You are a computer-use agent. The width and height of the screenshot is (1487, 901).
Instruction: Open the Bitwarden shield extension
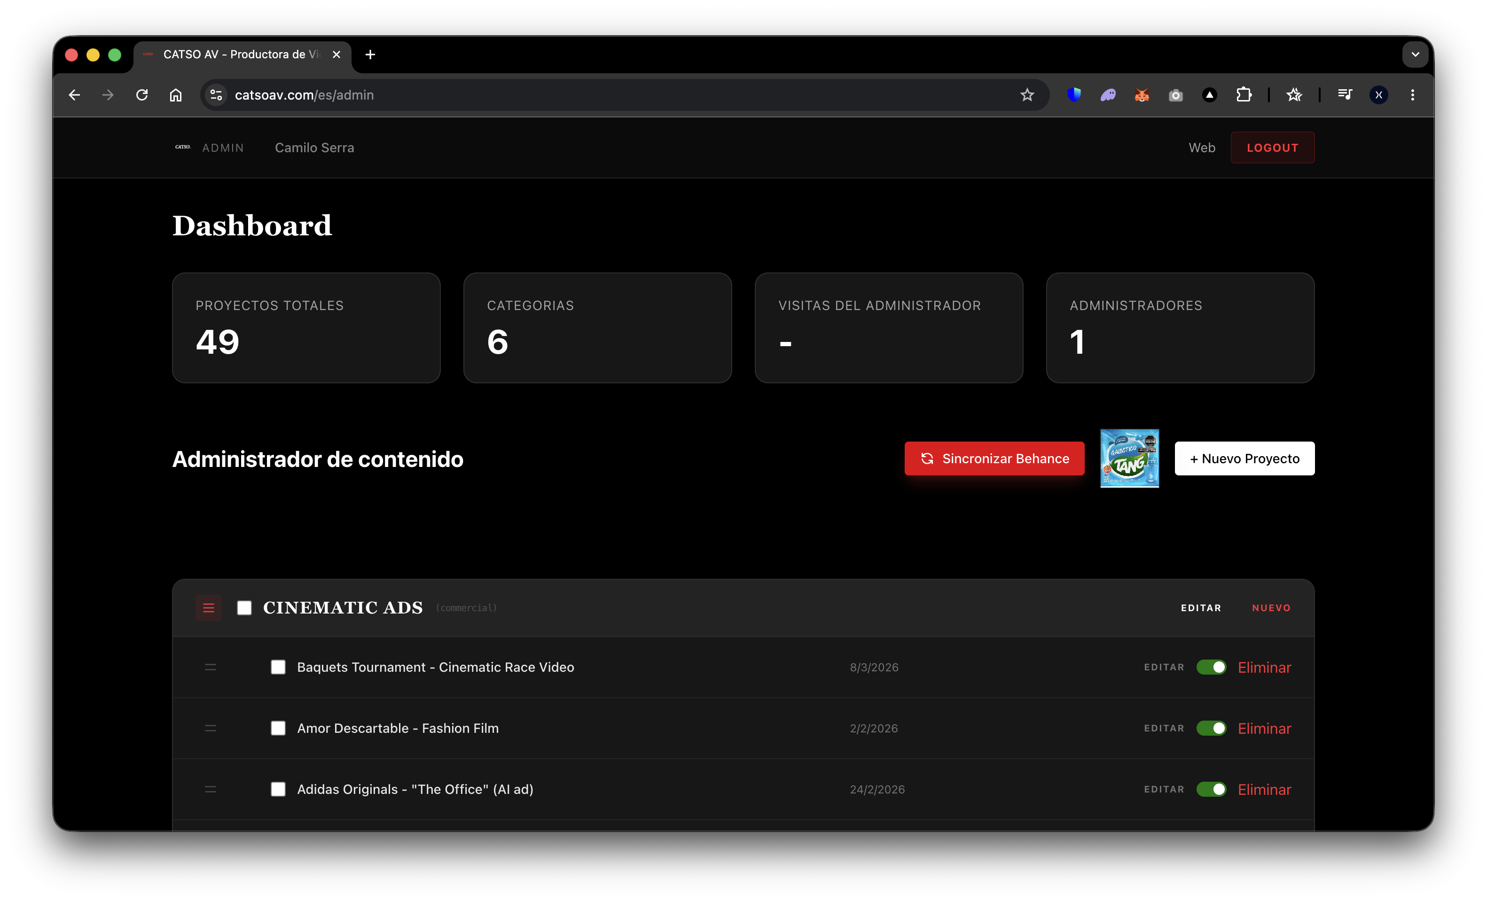click(1074, 95)
